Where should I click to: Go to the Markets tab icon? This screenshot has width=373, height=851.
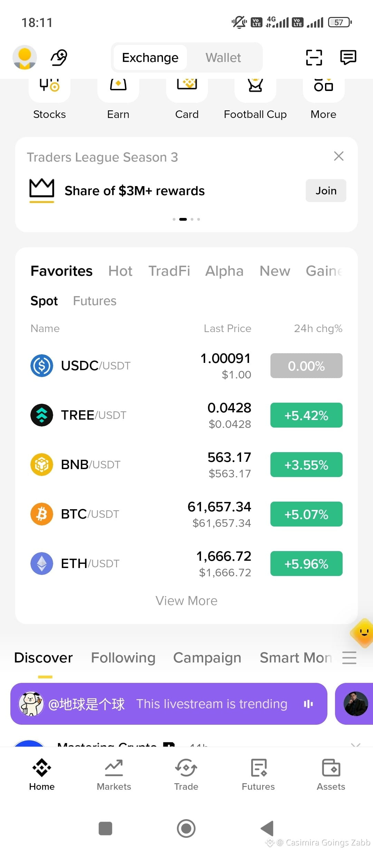[x=114, y=768]
